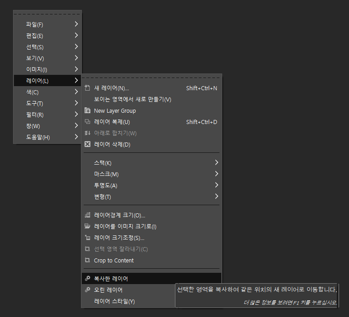Click the tooltip about copying selection
The image size is (349, 317).
pyautogui.click(x=257, y=295)
